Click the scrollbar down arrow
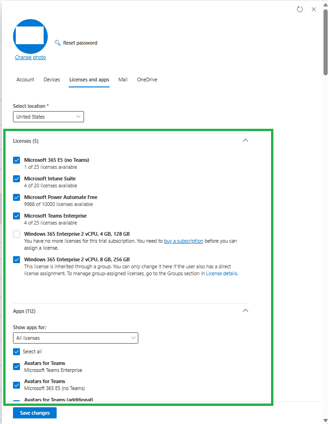The height and width of the screenshot is (424, 330). (x=325, y=420)
